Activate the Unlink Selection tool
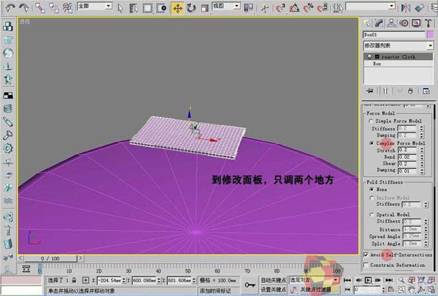438x296 pixels. (x=54, y=8)
